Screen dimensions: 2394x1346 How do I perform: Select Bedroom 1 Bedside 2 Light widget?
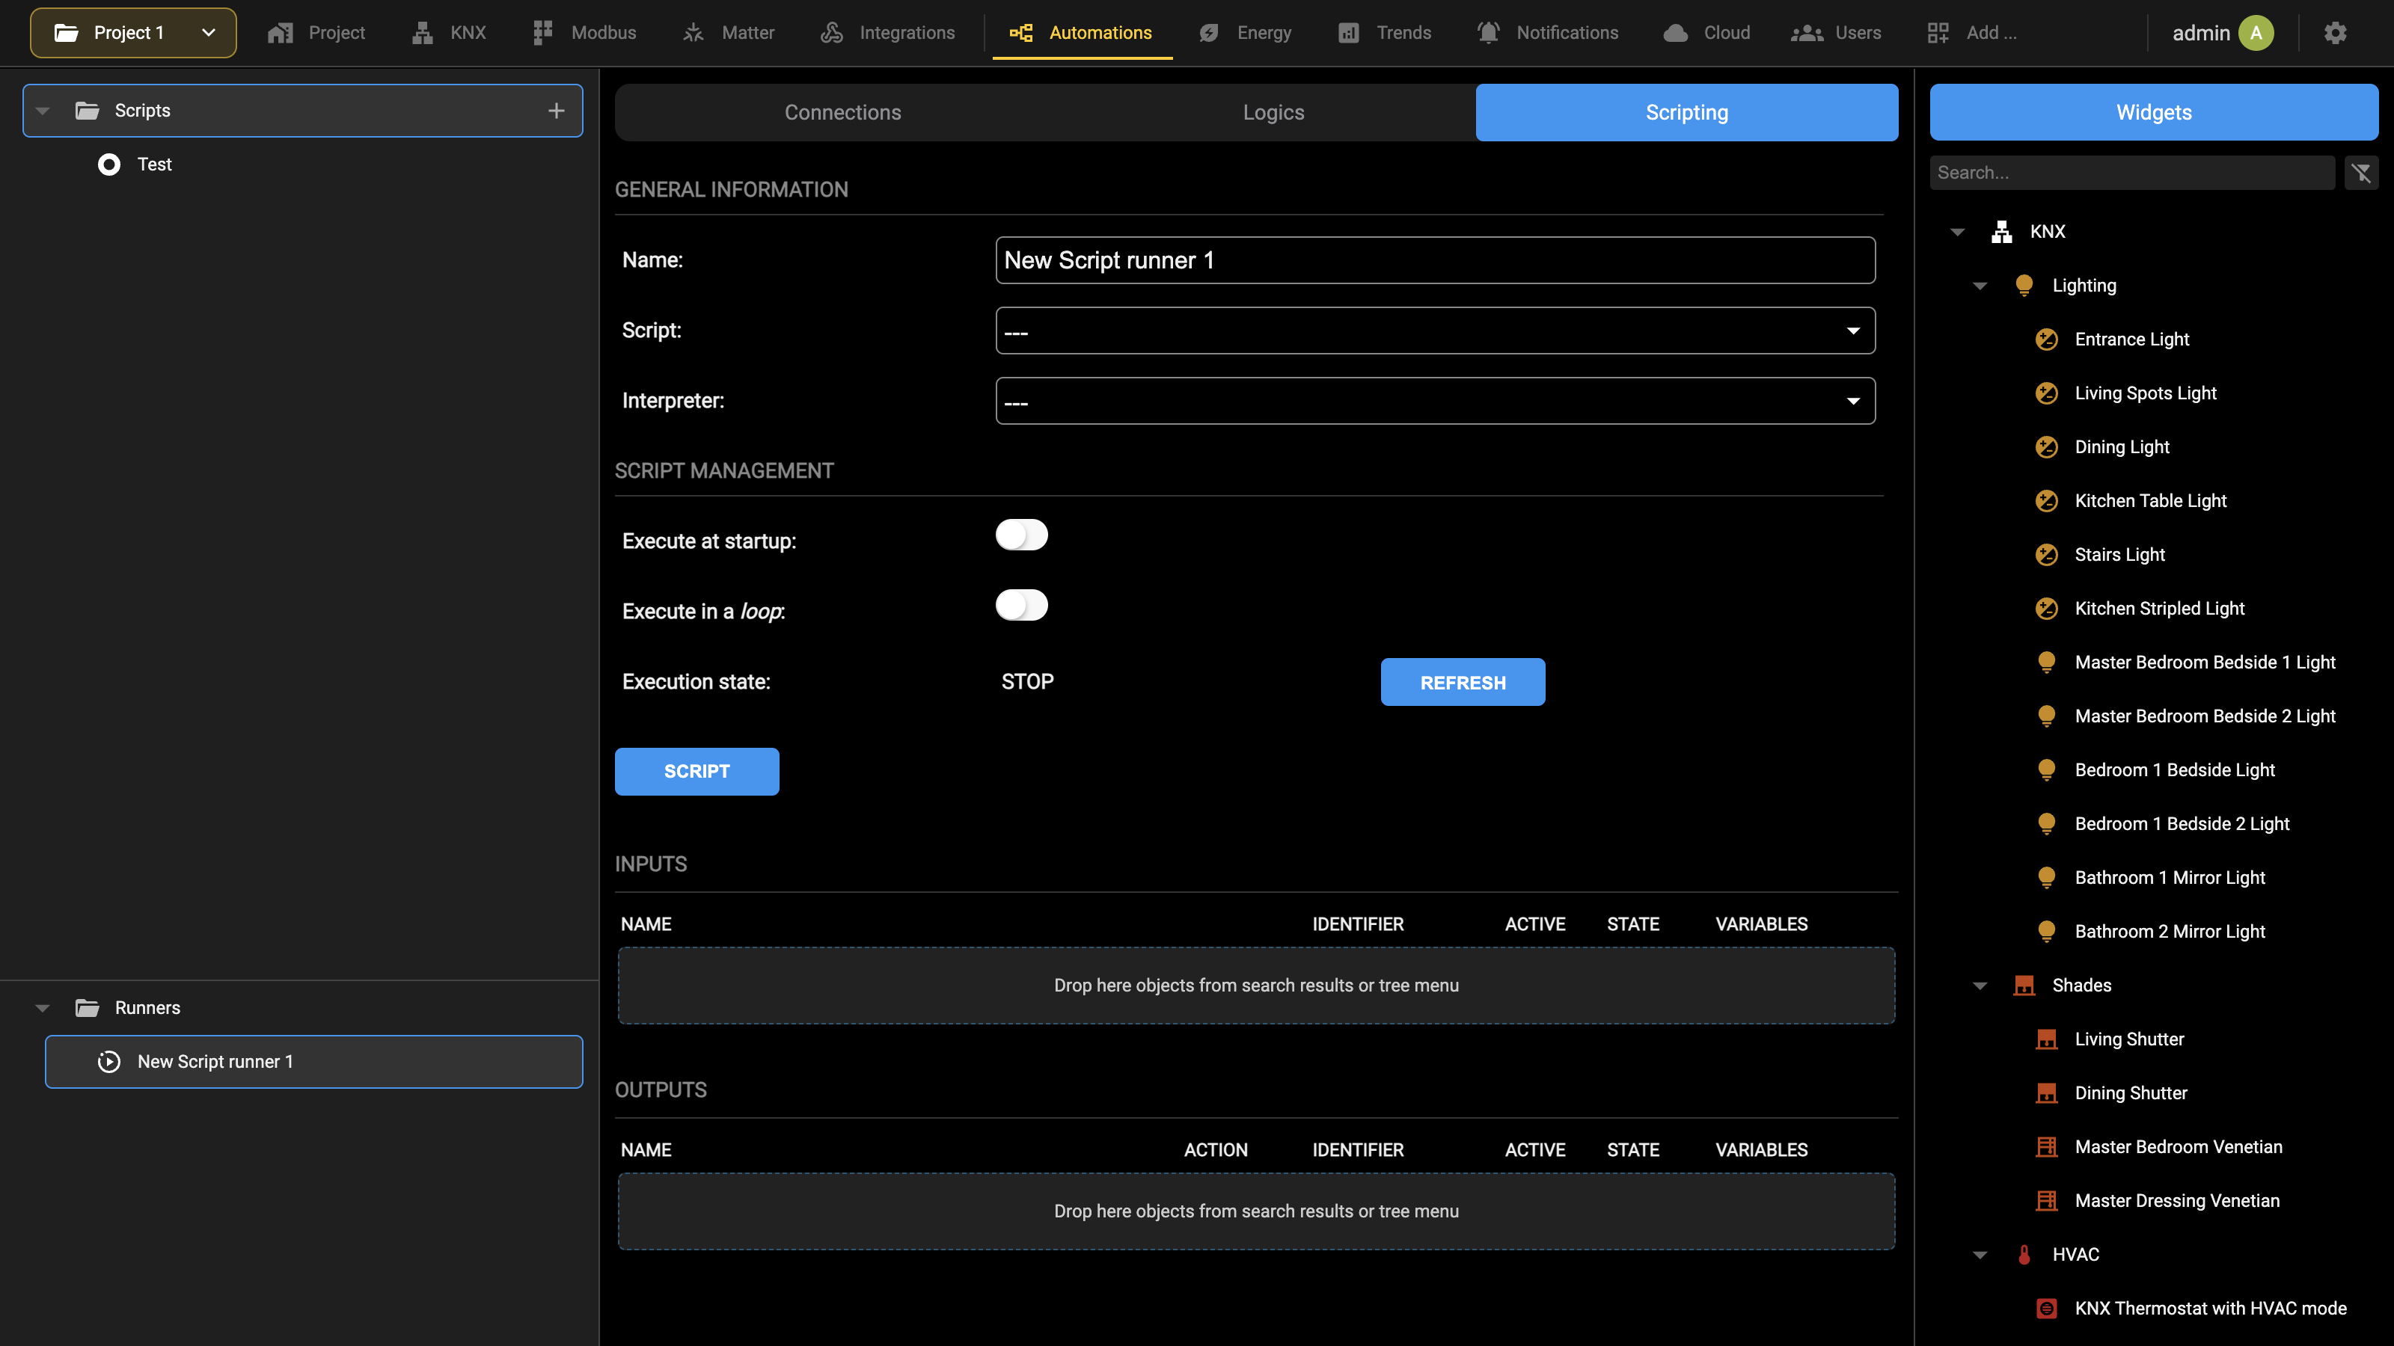coord(2182,824)
